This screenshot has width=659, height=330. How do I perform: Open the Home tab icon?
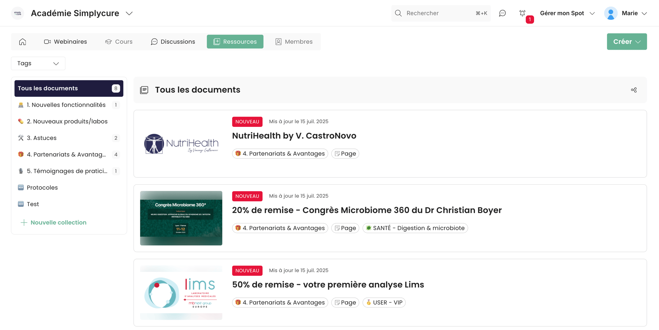pos(22,42)
